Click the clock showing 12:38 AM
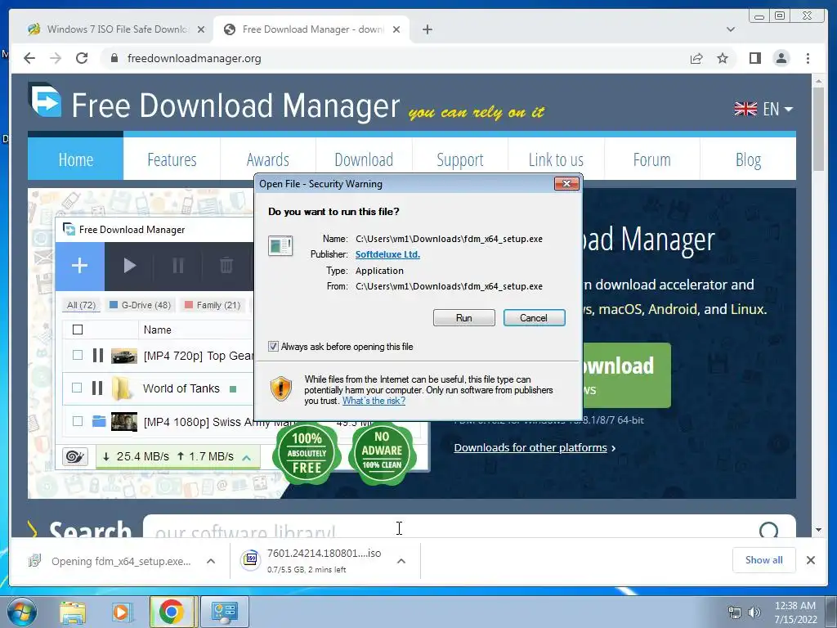The image size is (837, 628). point(794,606)
